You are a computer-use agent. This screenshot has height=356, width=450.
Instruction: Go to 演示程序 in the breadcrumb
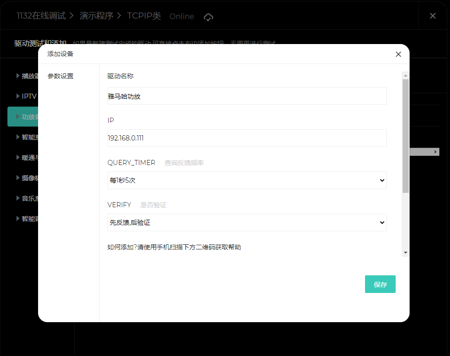tap(96, 16)
